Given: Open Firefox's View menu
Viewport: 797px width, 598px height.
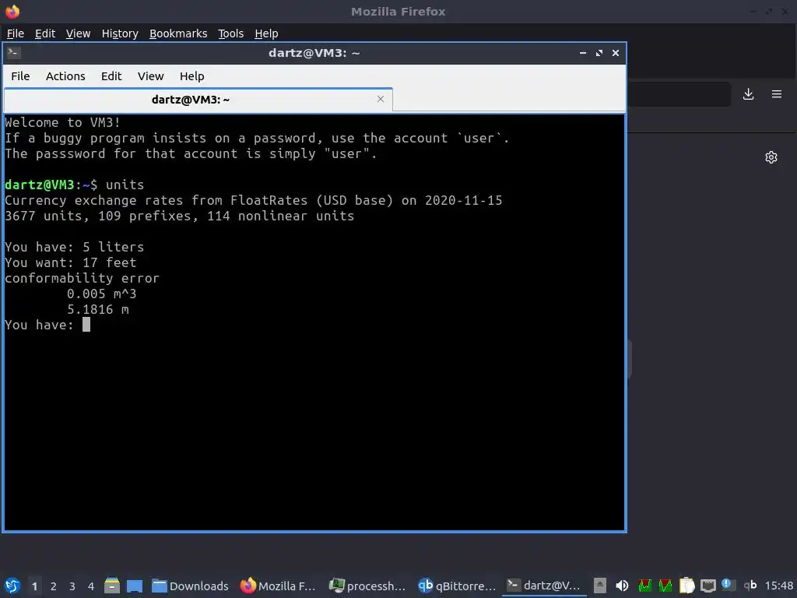Looking at the screenshot, I should click(78, 33).
